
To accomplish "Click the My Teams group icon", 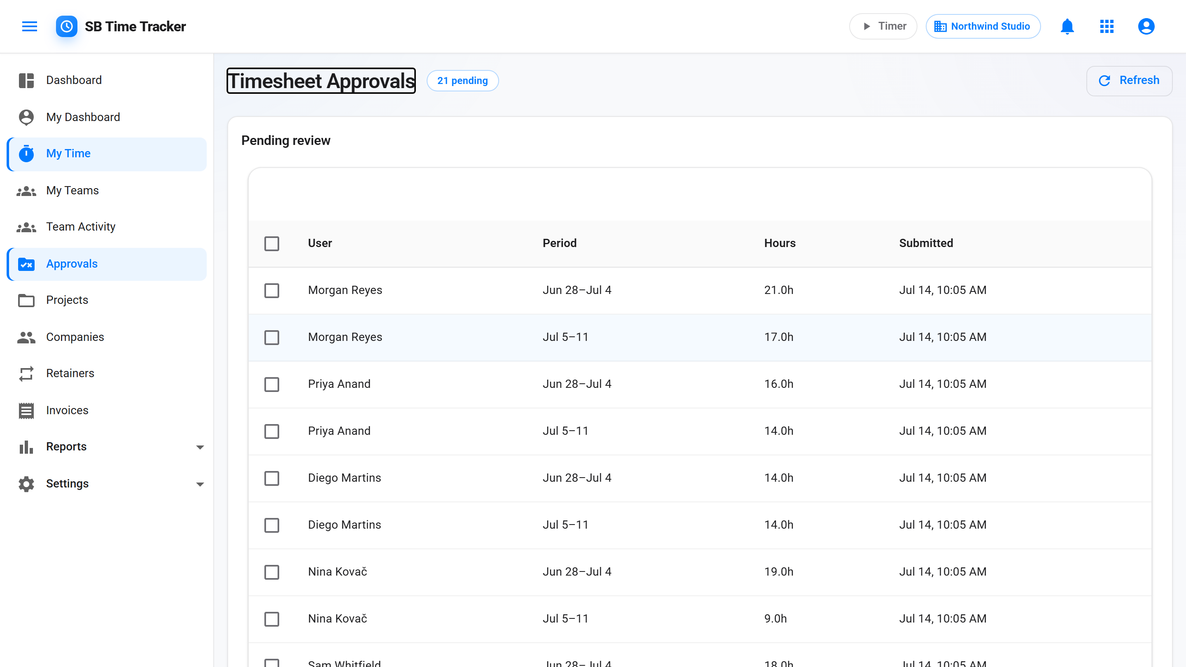I will 26,191.
